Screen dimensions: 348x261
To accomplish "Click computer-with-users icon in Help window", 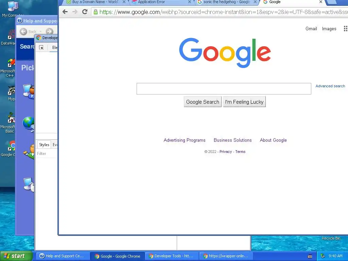I will (29, 91).
